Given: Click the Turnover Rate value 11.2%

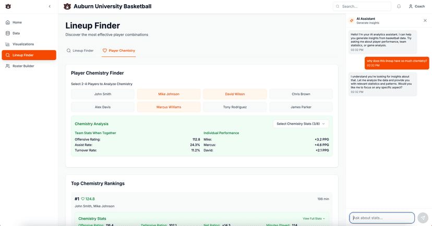Looking at the screenshot, I should click(196, 150).
